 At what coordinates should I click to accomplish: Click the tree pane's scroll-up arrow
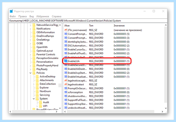(x=60, y=25)
